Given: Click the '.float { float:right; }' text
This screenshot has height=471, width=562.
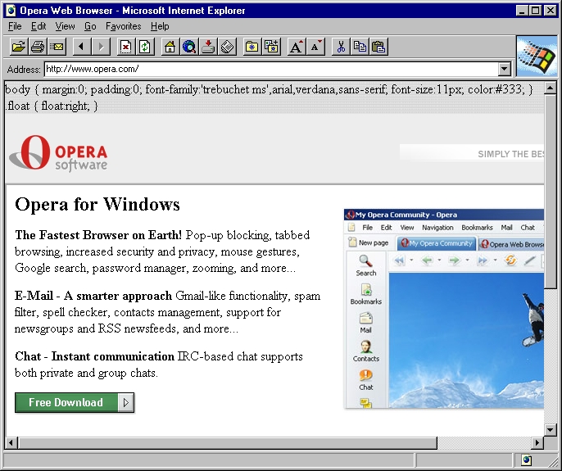Looking at the screenshot, I should click(52, 106).
